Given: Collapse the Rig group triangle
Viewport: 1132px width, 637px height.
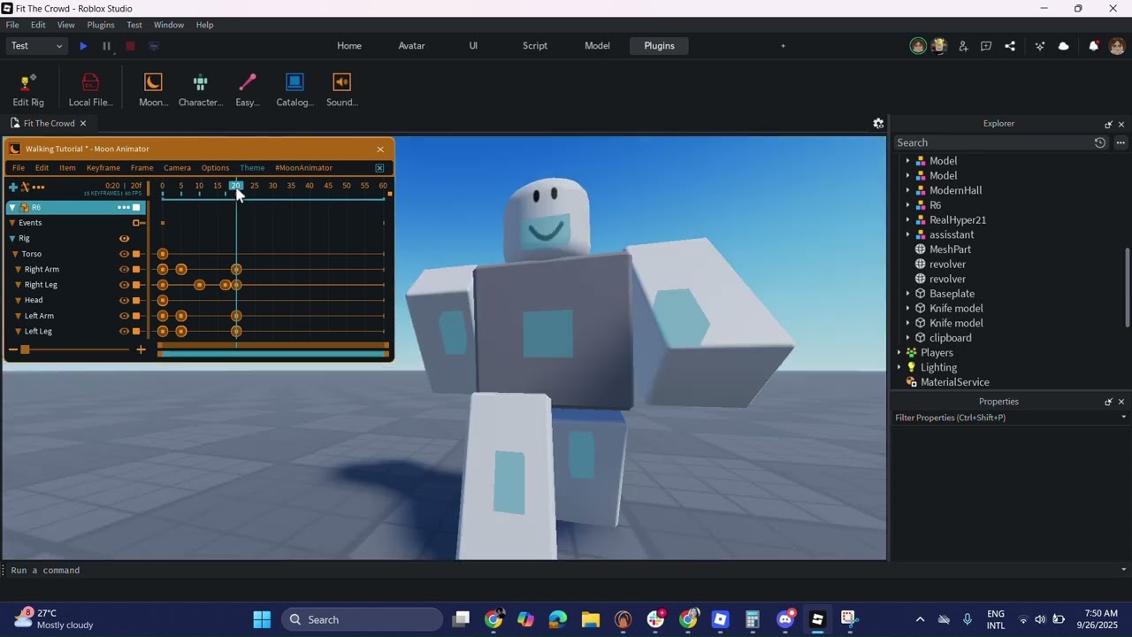Looking at the screenshot, I should click(12, 238).
